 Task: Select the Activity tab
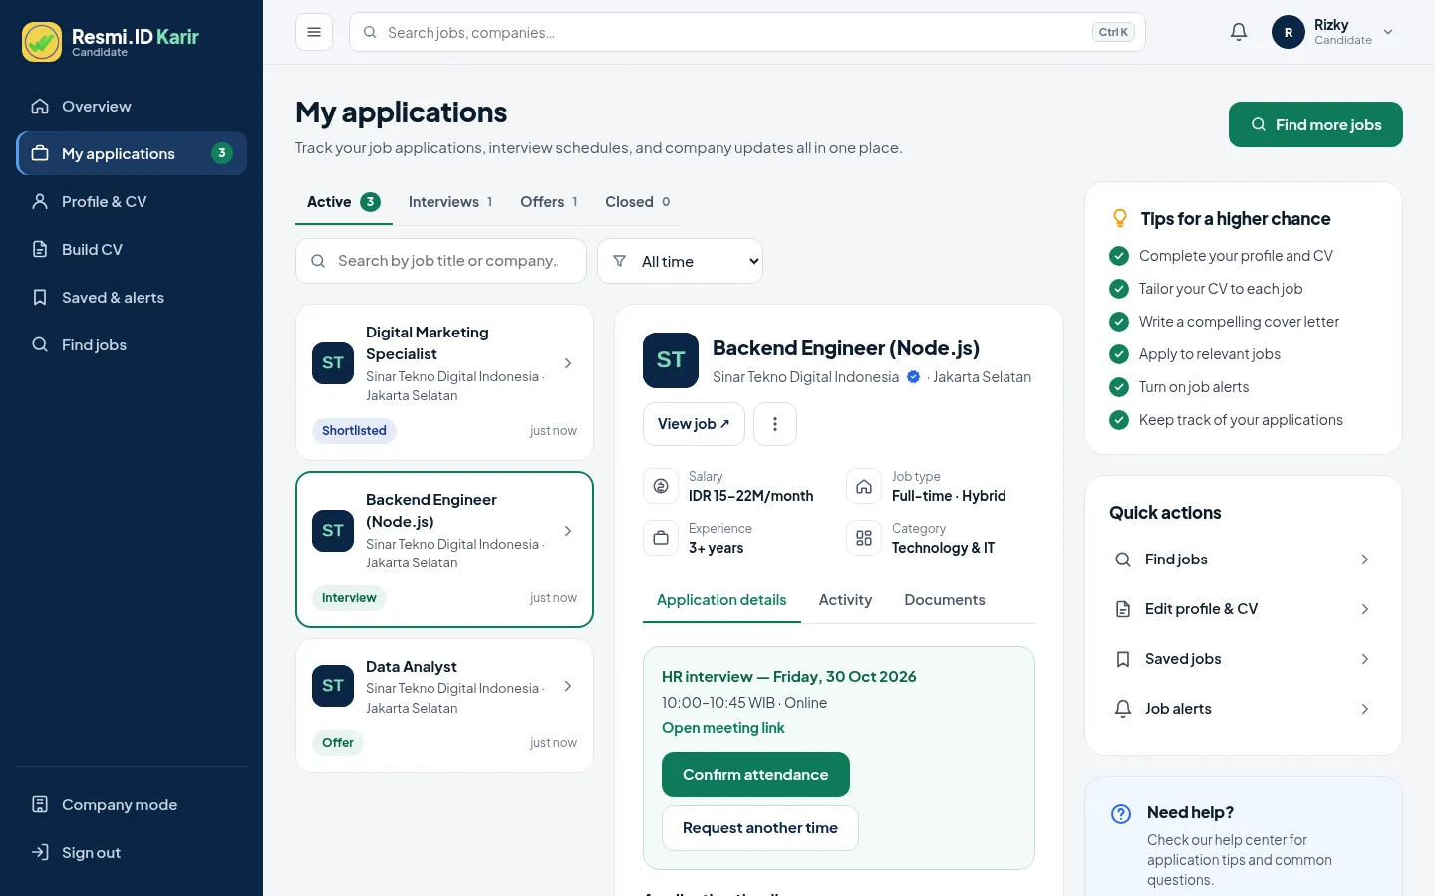pos(845,600)
